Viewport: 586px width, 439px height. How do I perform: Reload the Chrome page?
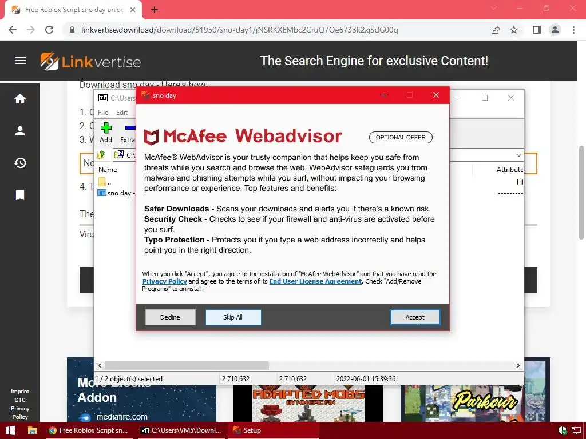click(x=49, y=30)
